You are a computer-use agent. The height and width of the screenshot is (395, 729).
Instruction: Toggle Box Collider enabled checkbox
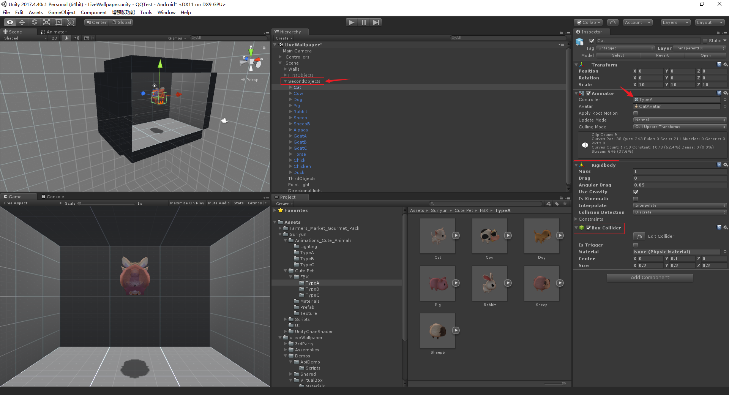coord(588,228)
